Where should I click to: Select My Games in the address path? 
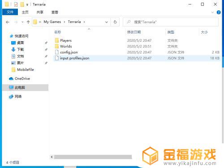[x=52, y=22]
